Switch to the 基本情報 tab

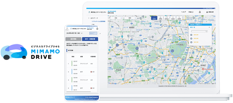74,39
